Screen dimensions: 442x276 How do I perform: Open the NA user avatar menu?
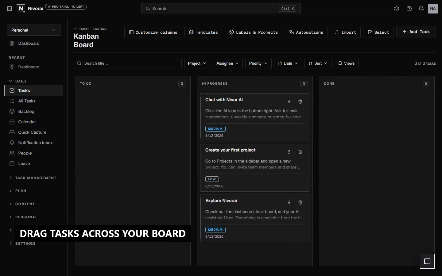433,9
